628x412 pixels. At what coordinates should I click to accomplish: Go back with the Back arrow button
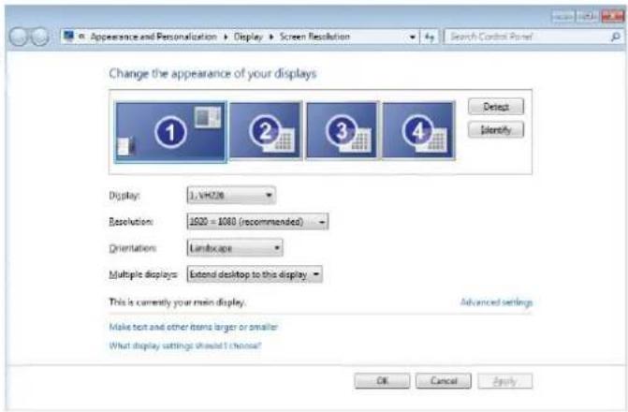pos(19,37)
